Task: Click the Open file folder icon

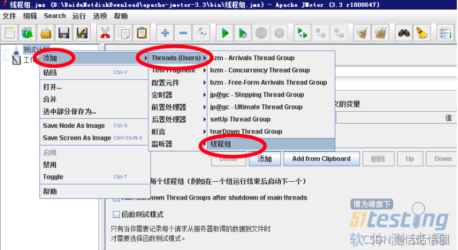Action: tap(46, 33)
